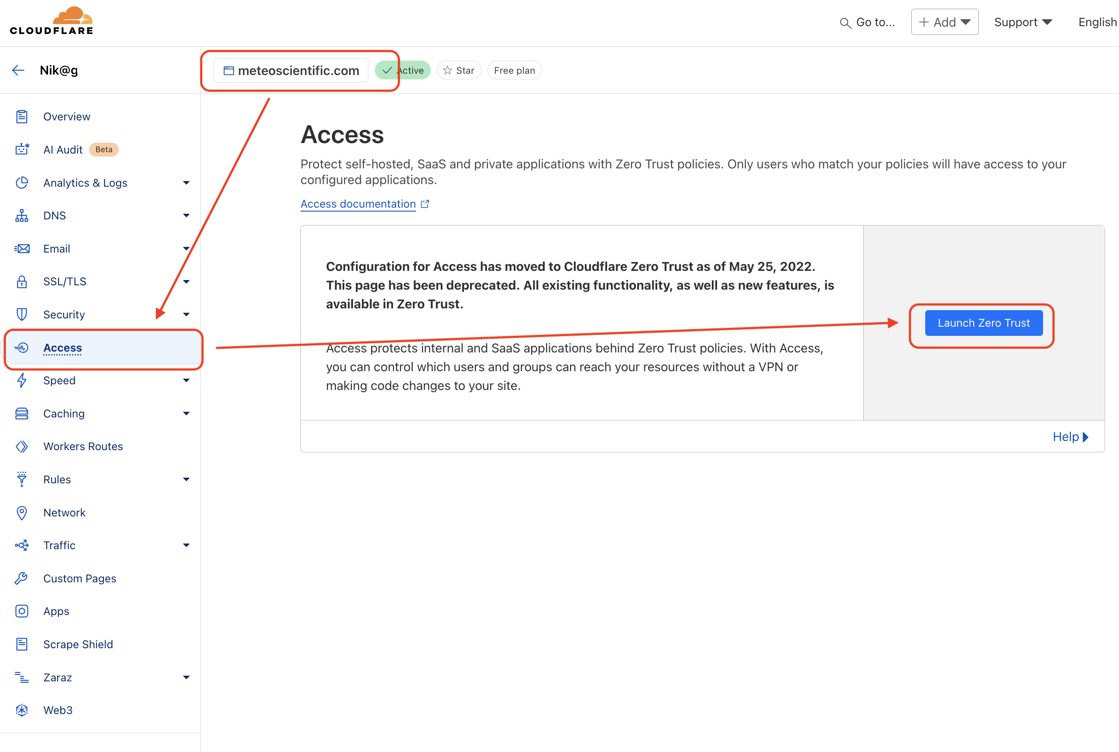Select the Security sidebar icon
1119x752 pixels.
tap(23, 314)
